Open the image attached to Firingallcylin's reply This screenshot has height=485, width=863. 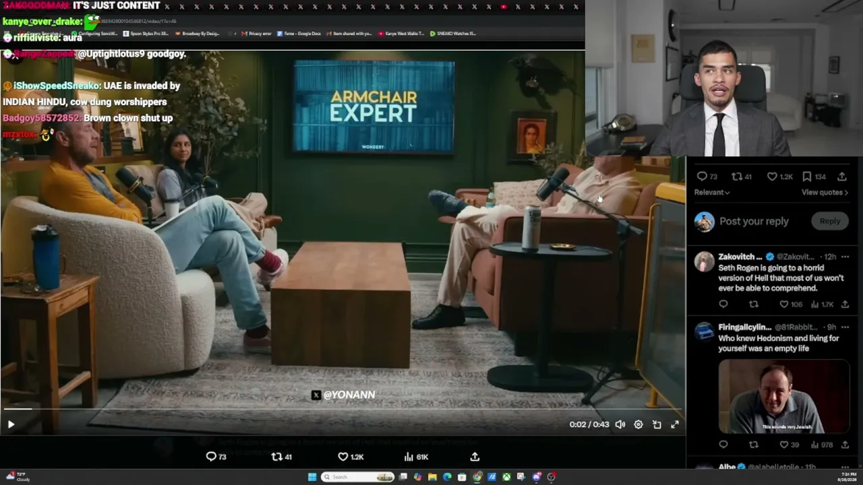click(x=783, y=396)
